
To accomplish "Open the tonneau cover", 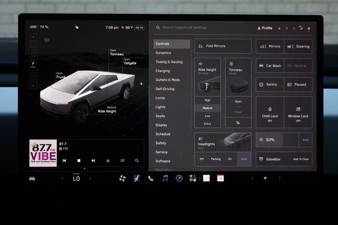I will [x=238, y=101].
